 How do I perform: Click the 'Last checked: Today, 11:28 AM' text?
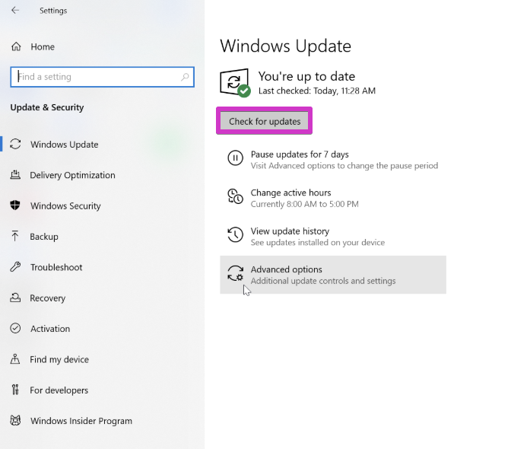pos(317,91)
